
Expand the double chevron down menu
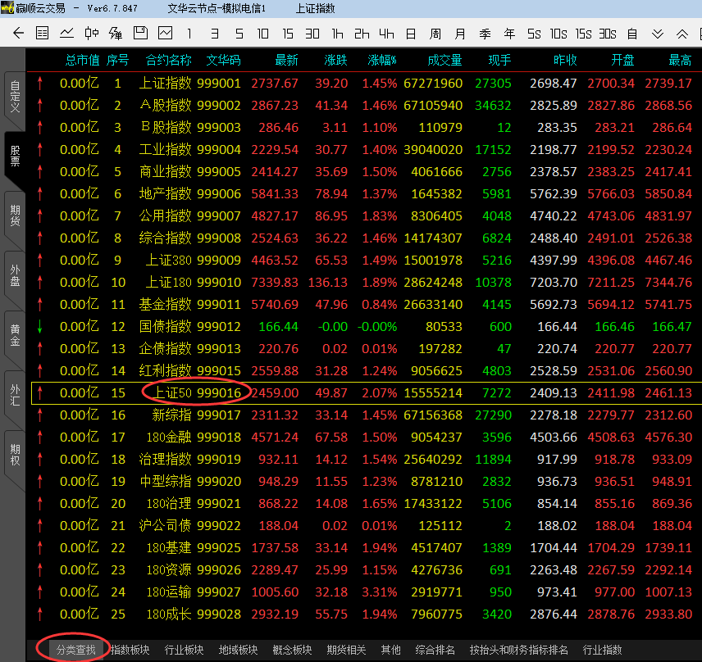pos(657,34)
